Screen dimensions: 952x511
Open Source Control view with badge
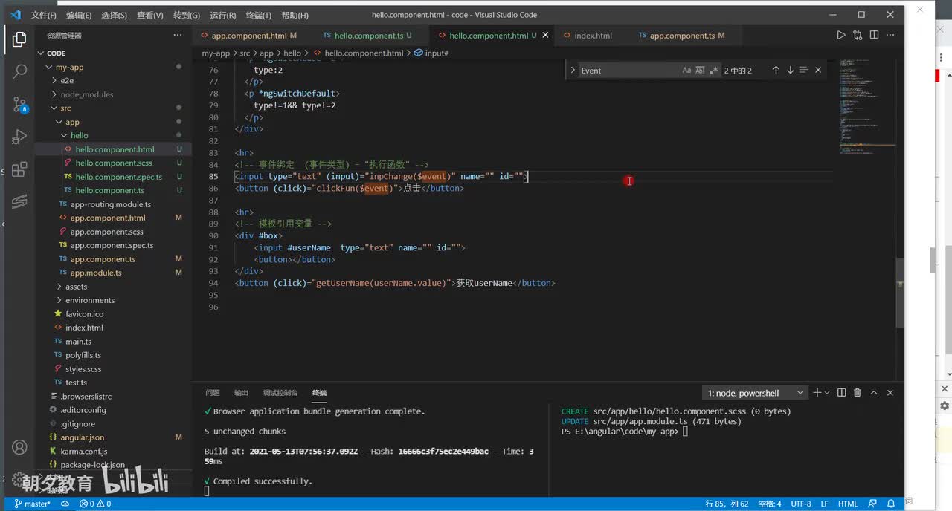19,105
